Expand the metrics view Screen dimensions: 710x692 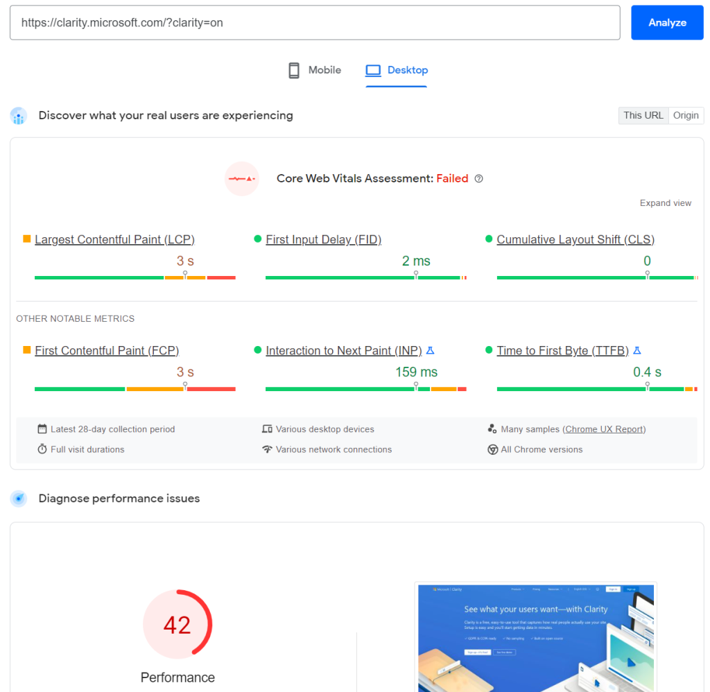click(665, 203)
